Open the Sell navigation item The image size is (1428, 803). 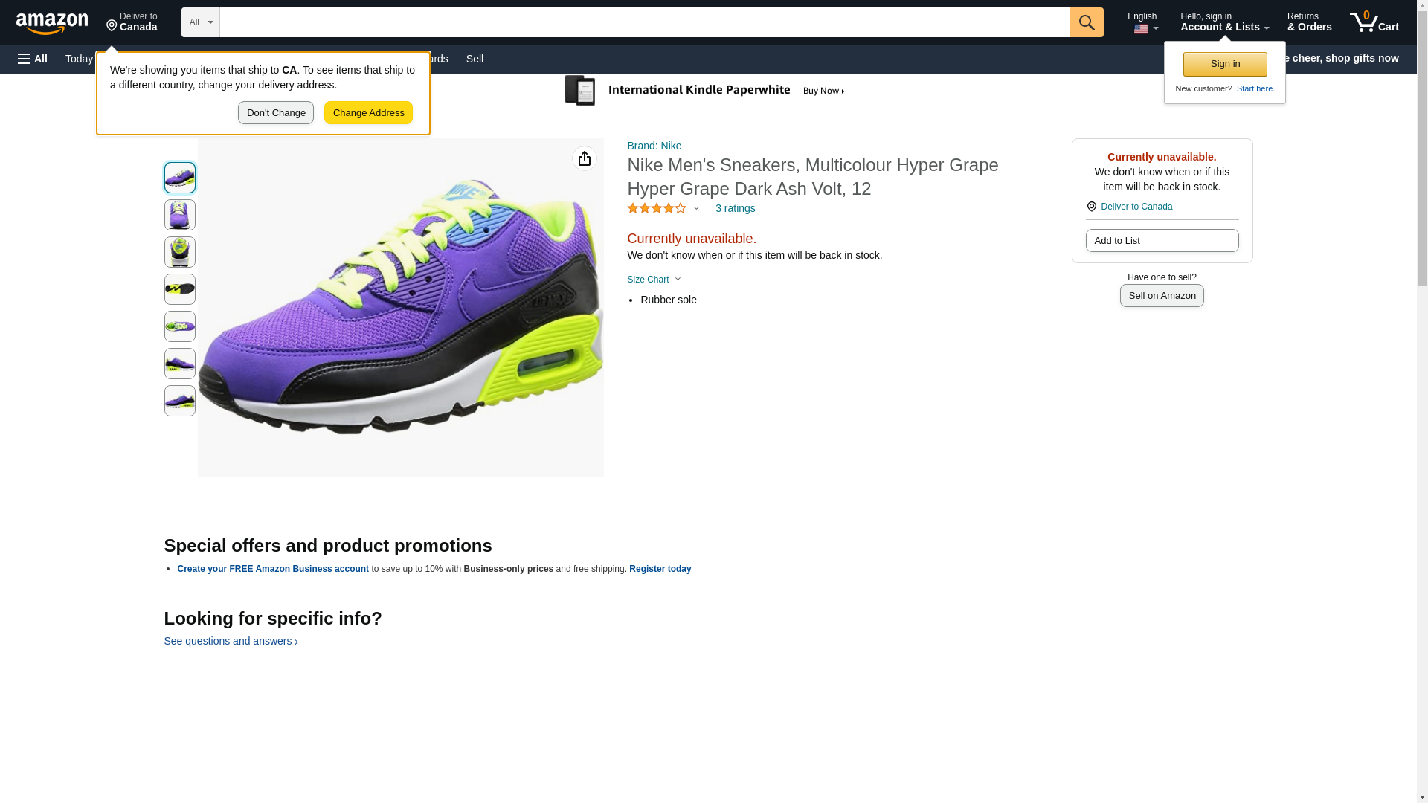pos(475,59)
